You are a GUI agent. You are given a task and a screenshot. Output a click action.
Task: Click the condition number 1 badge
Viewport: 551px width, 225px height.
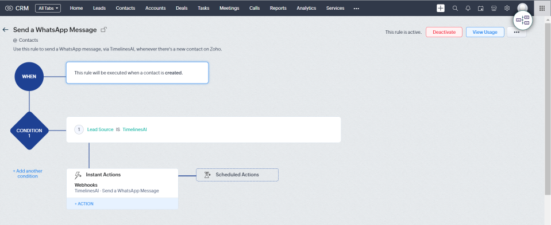pos(79,129)
